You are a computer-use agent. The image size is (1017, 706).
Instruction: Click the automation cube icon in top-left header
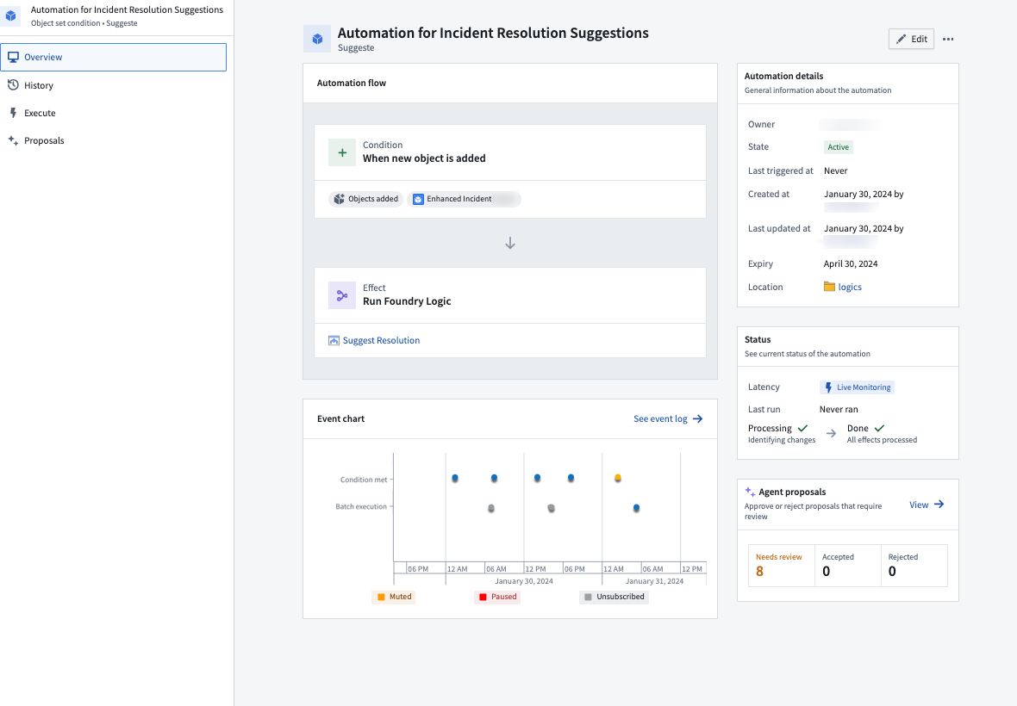point(11,15)
